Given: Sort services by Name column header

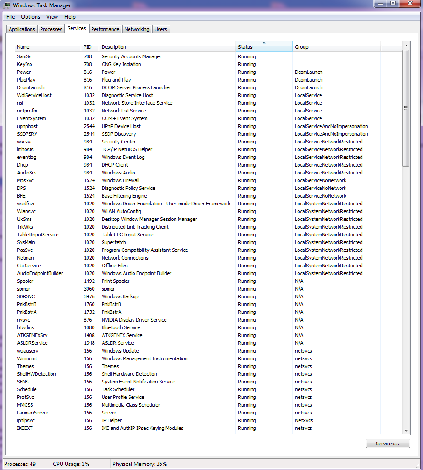Looking at the screenshot, I should click(47, 47).
